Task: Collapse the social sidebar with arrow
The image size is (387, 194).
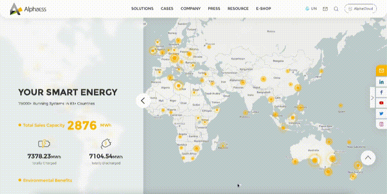Action: [x=372, y=98]
